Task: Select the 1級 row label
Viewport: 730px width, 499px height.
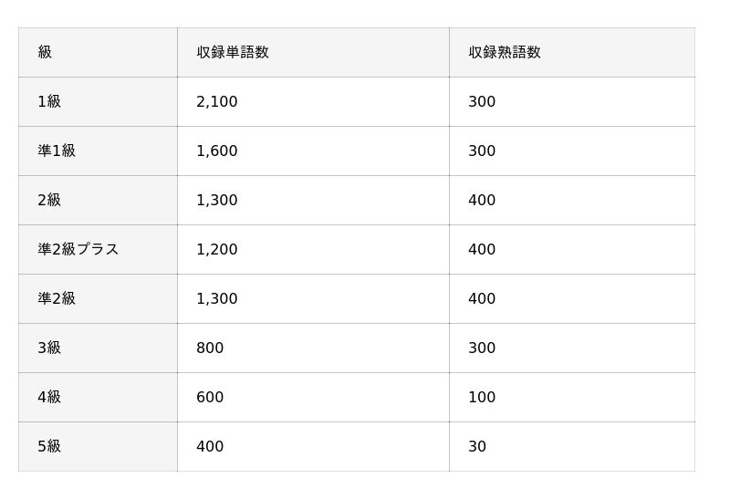Action: click(49, 102)
